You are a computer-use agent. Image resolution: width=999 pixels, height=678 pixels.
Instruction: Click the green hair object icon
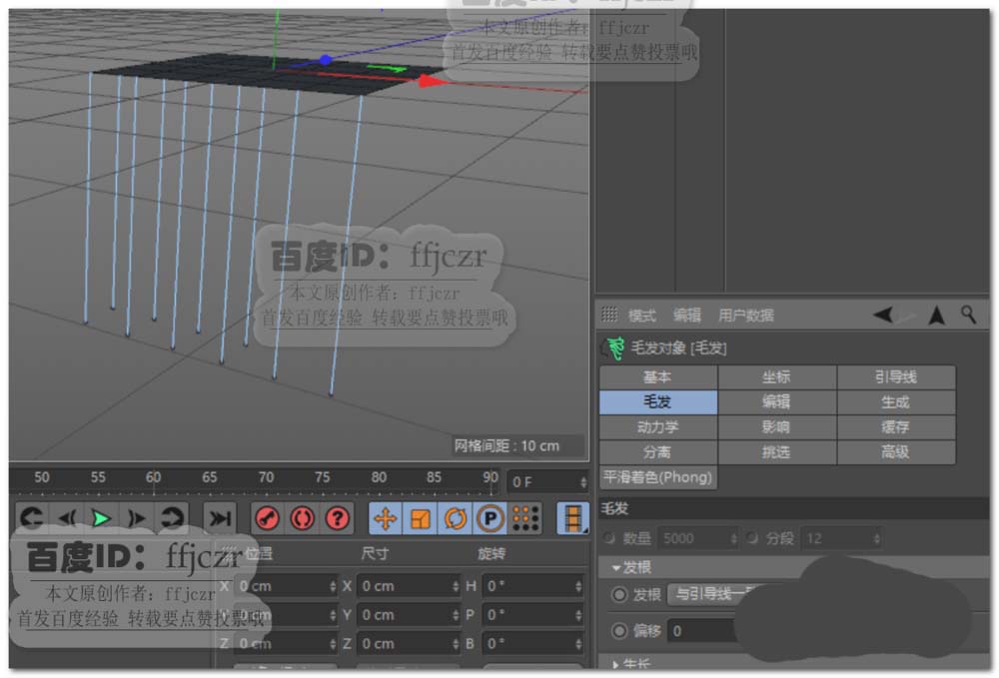pyautogui.click(x=614, y=348)
